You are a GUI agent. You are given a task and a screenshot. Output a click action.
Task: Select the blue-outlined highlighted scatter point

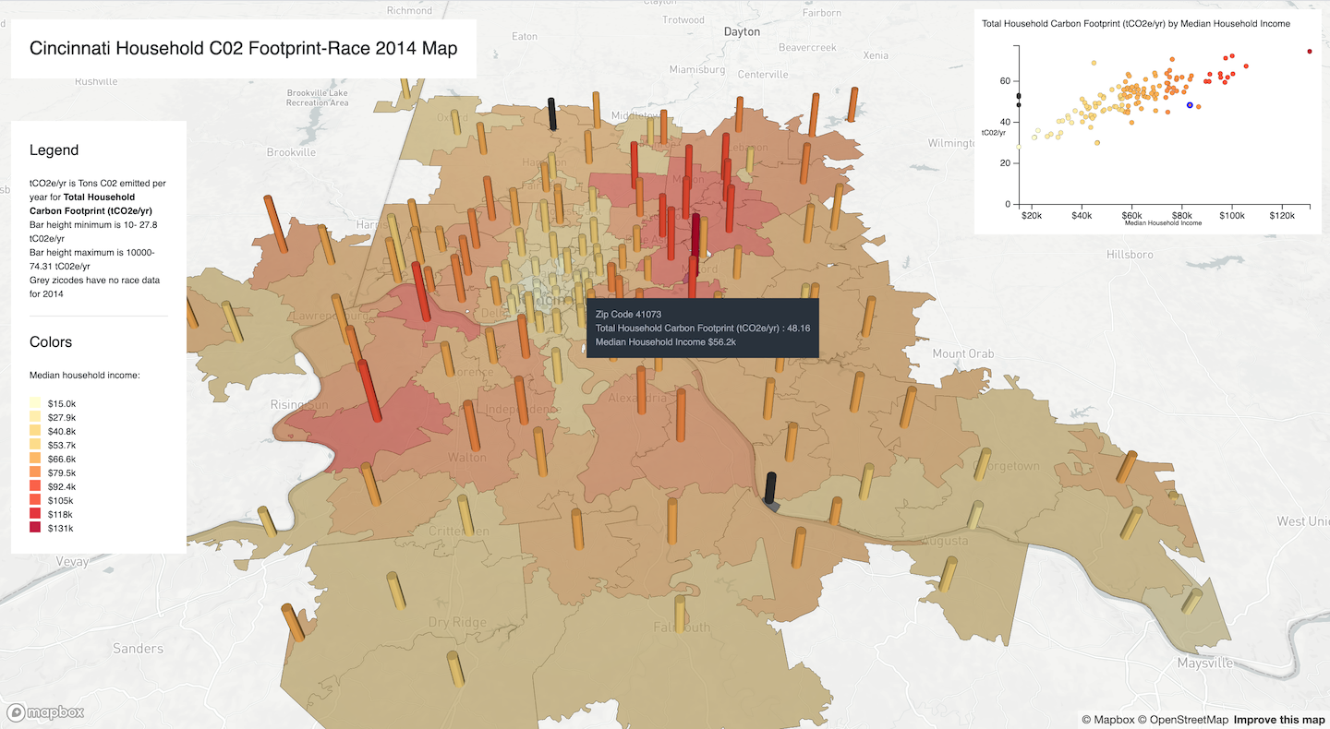[x=1190, y=105]
